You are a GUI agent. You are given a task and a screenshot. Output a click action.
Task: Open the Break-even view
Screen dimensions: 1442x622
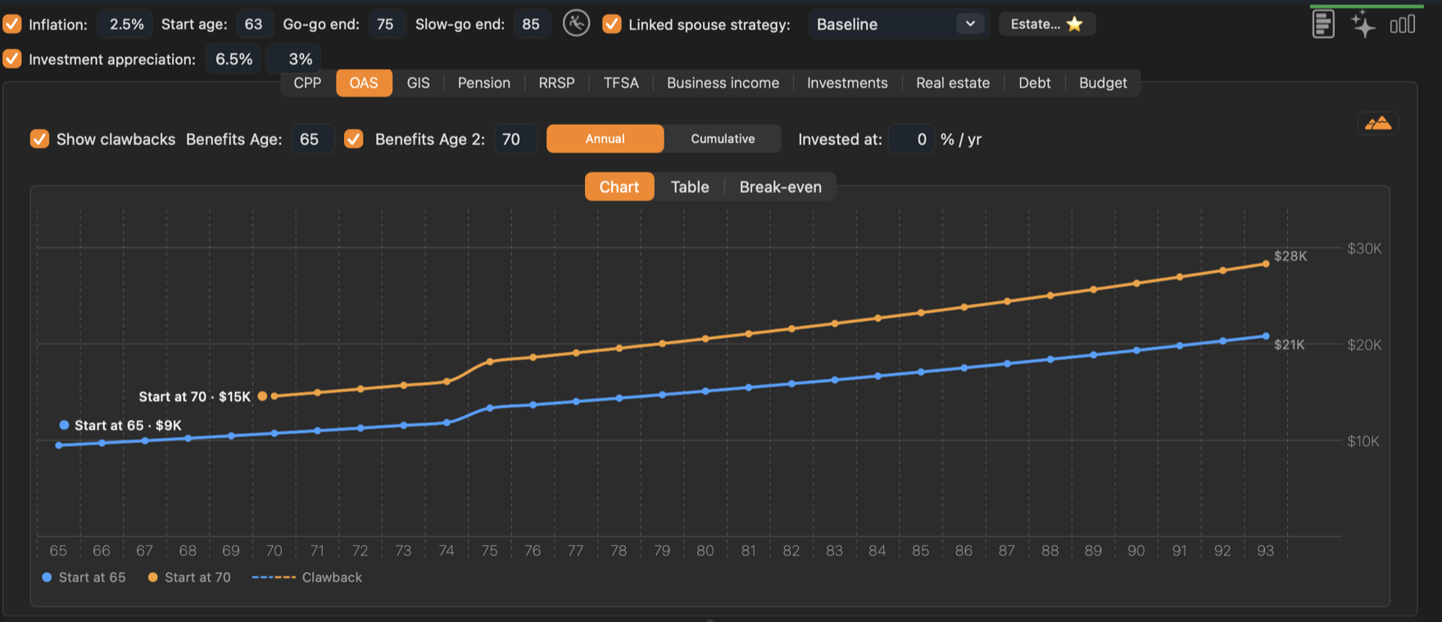pyautogui.click(x=780, y=187)
